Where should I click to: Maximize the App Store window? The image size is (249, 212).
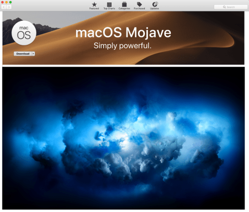pos(10,2)
